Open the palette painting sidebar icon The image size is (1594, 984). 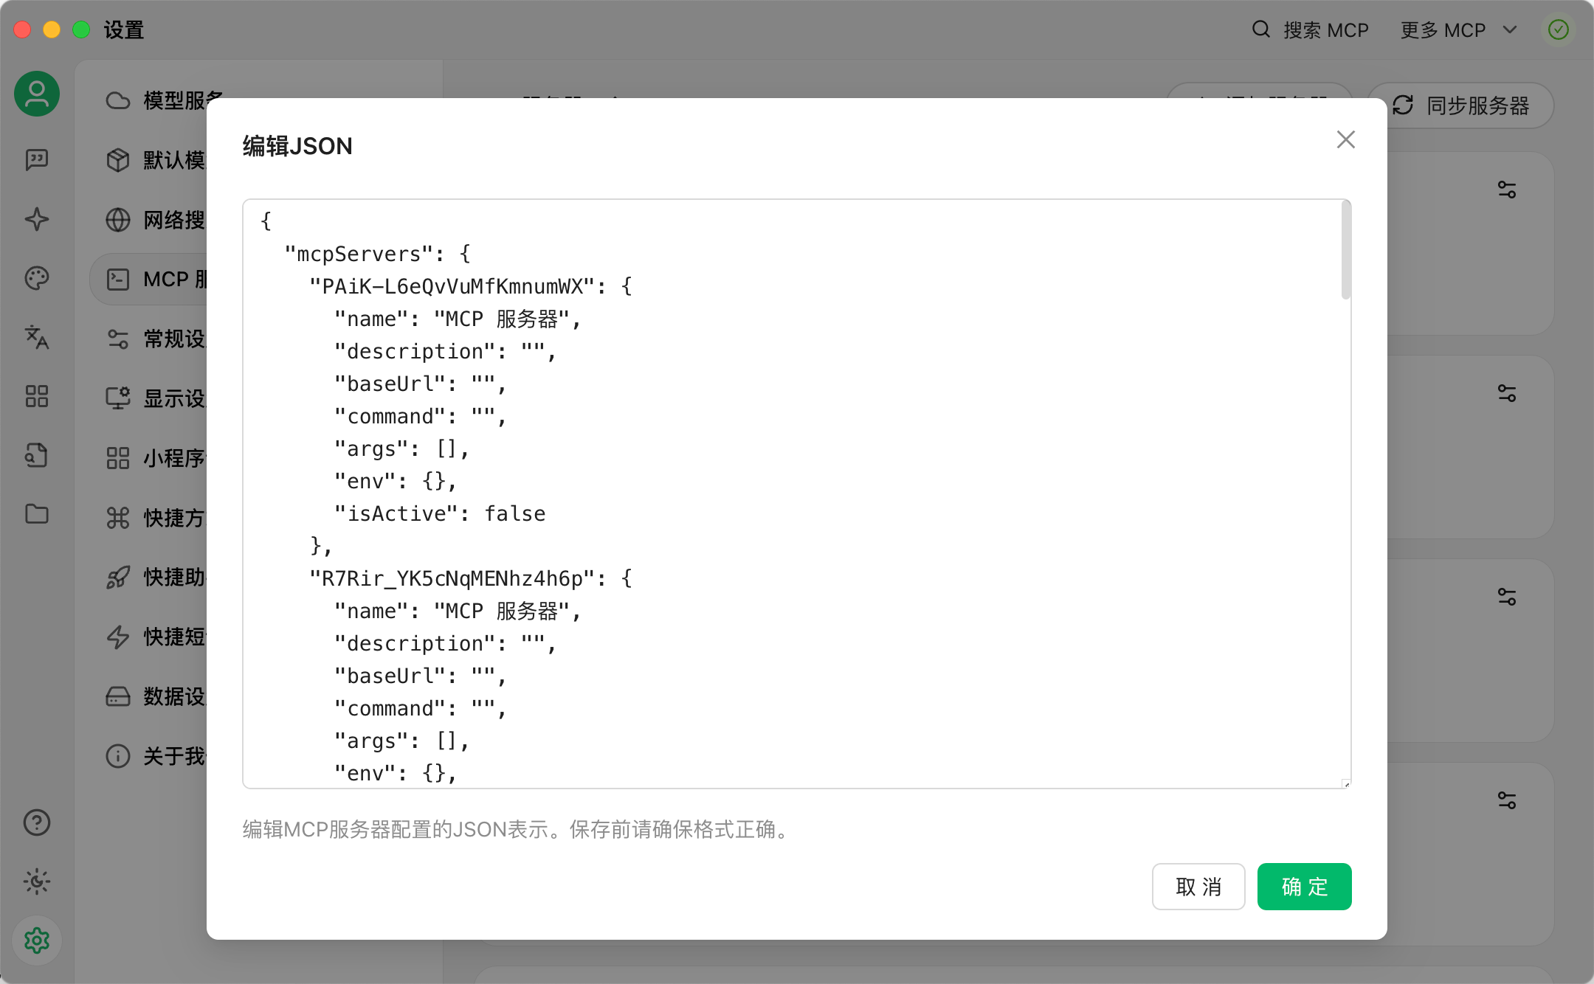click(x=37, y=278)
